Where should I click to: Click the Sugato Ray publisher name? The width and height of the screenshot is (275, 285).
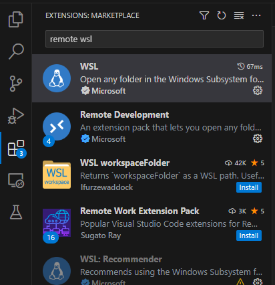pos(101,235)
